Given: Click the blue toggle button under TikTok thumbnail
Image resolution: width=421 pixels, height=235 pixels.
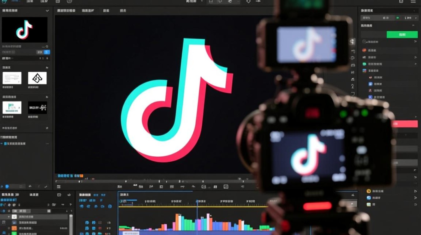Looking at the screenshot, I should coord(47,52).
